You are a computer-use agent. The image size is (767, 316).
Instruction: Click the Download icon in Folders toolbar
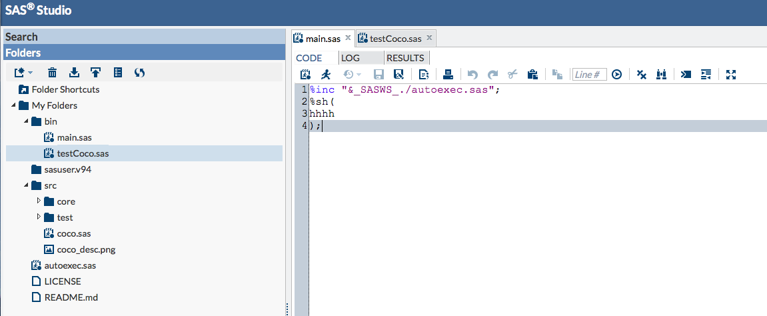(x=74, y=73)
